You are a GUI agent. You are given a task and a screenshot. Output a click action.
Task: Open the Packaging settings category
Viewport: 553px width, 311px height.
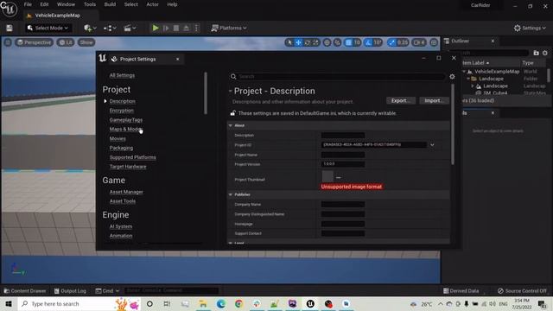point(121,148)
